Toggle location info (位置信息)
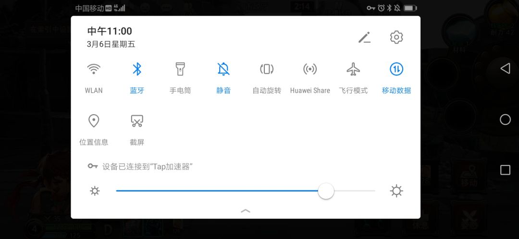The width and height of the screenshot is (519, 239). [x=94, y=121]
